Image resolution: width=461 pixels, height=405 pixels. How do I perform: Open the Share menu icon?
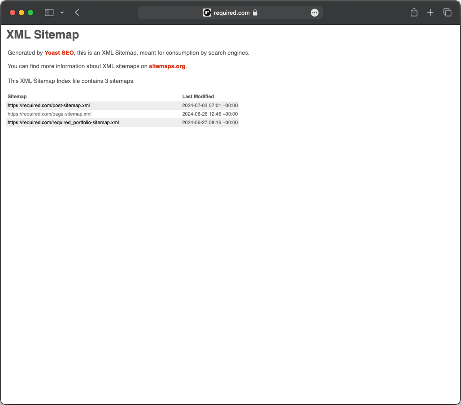pos(413,12)
